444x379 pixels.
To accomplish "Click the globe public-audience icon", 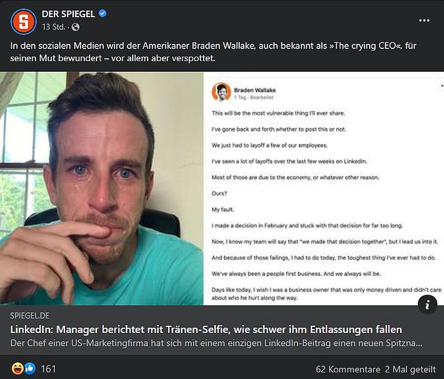I will [x=75, y=27].
